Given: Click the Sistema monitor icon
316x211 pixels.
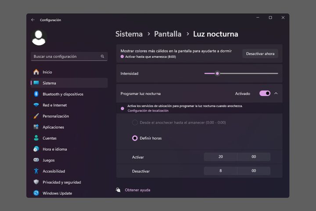Looking at the screenshot, I should (36, 83).
